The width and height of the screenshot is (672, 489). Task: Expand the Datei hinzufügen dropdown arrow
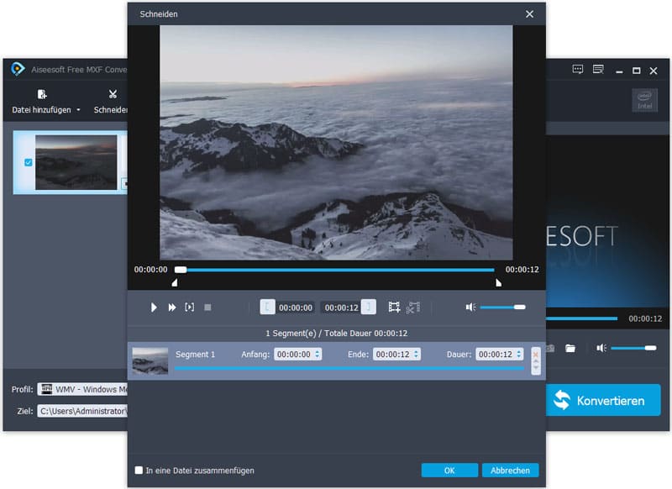pos(78,110)
